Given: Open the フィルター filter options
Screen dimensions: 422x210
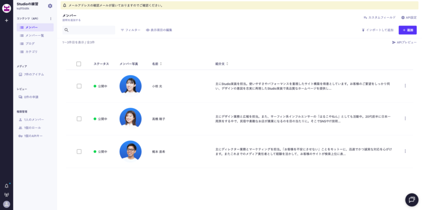Looking at the screenshot, I should (x=130, y=30).
